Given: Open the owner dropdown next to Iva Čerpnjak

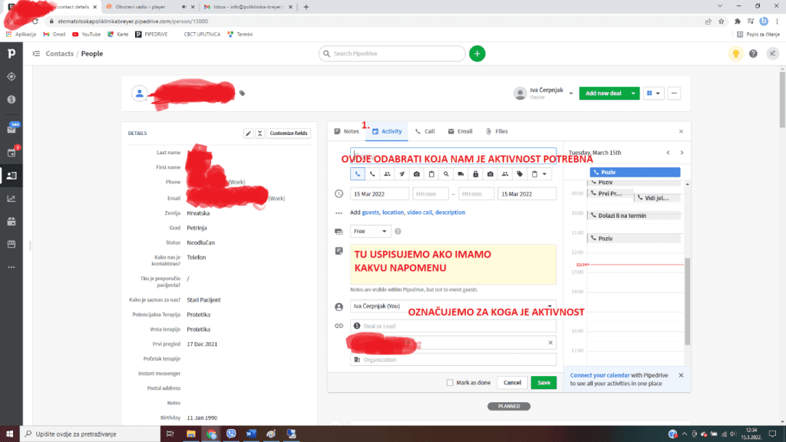Looking at the screenshot, I should pos(571,93).
